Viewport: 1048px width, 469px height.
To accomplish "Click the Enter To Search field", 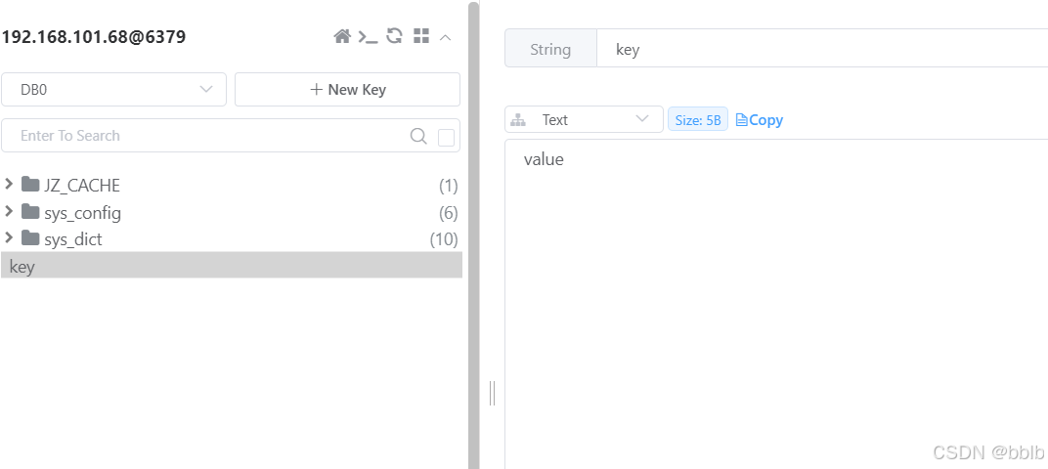I will [x=205, y=136].
